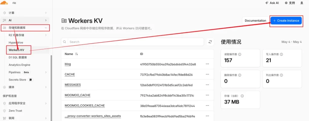Open the CACHE row actions menu
309x121 pixels.
(x=207, y=74)
